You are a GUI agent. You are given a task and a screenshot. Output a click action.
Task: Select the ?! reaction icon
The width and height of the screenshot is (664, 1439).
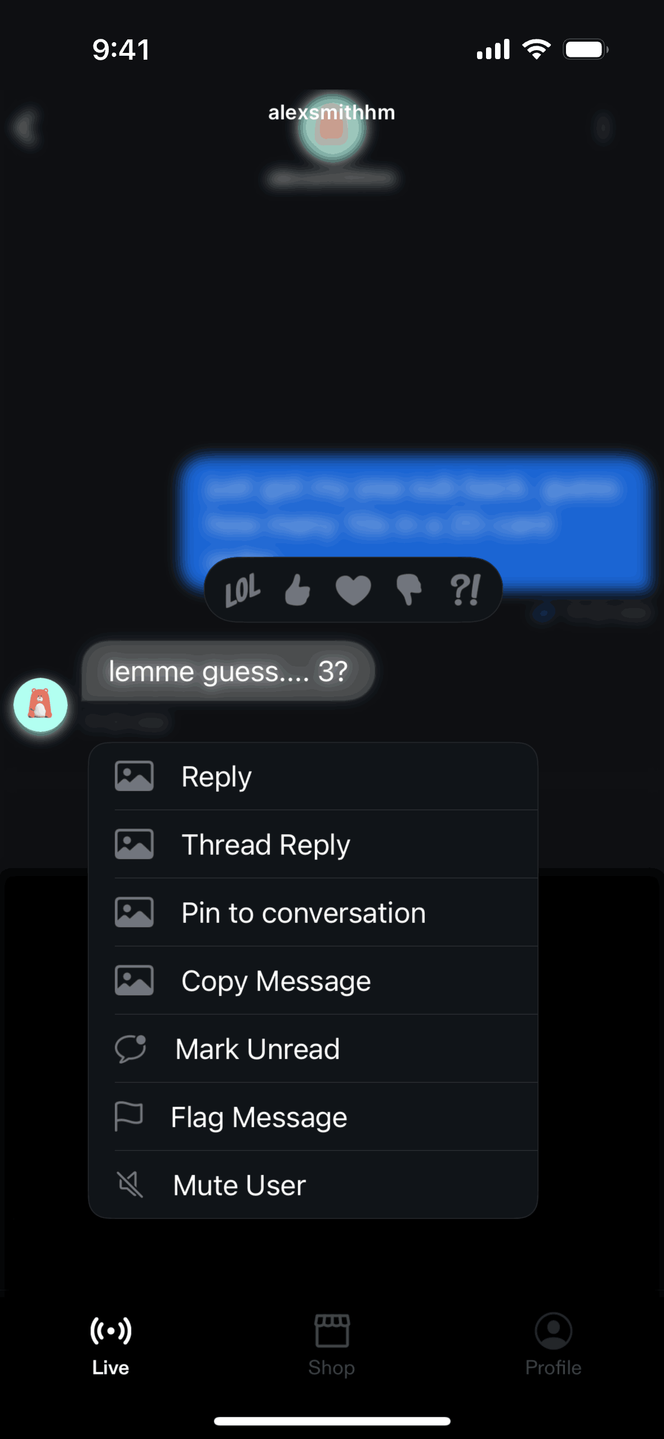coord(465,590)
